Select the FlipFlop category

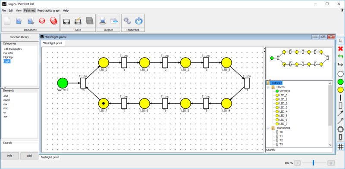point(8,57)
